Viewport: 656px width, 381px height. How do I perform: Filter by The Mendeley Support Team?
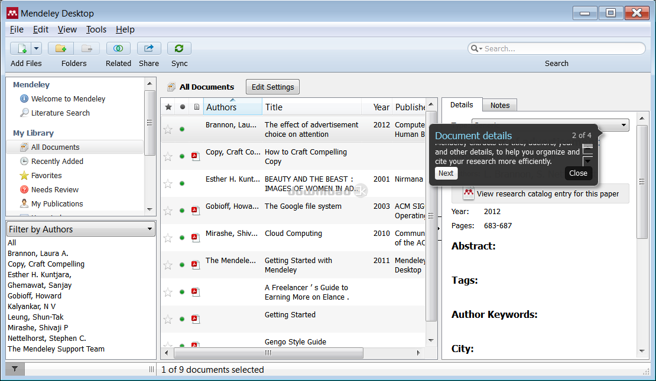coord(56,349)
